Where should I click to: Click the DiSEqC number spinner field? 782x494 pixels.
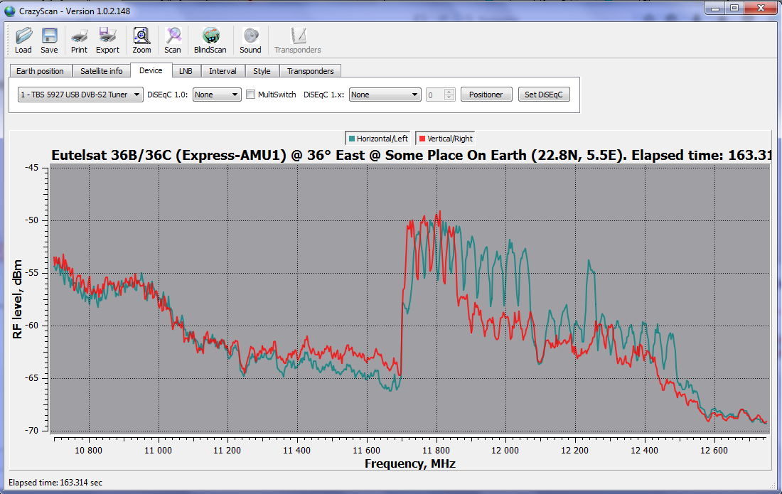coord(434,95)
